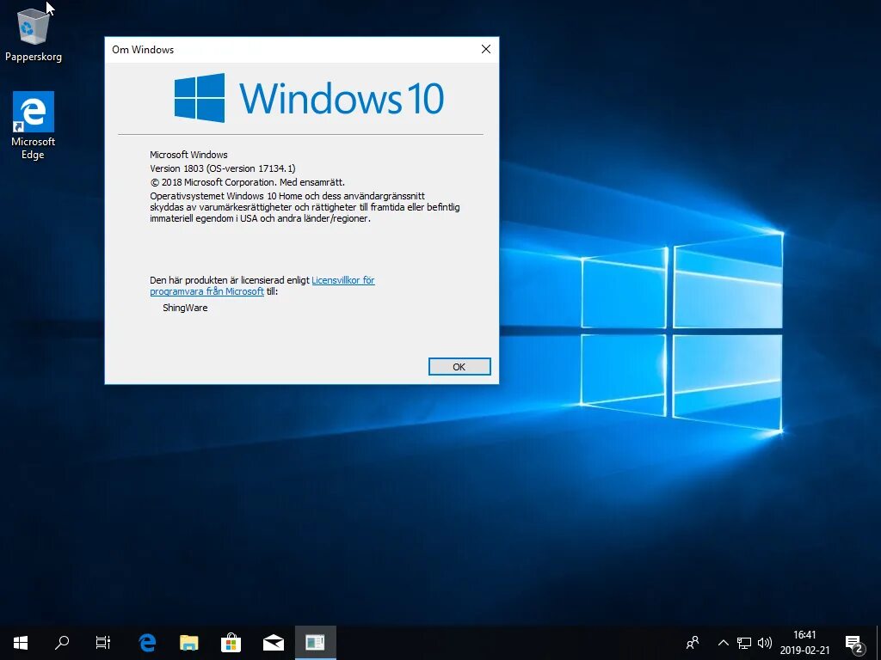
Task: Click the 2018 Microsoft Corporation copyright line
Action: coord(247,182)
